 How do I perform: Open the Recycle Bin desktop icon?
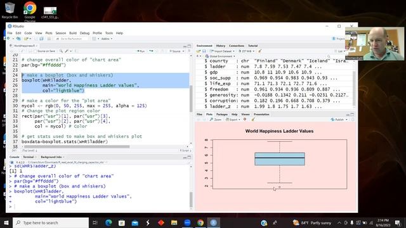(x=10, y=10)
